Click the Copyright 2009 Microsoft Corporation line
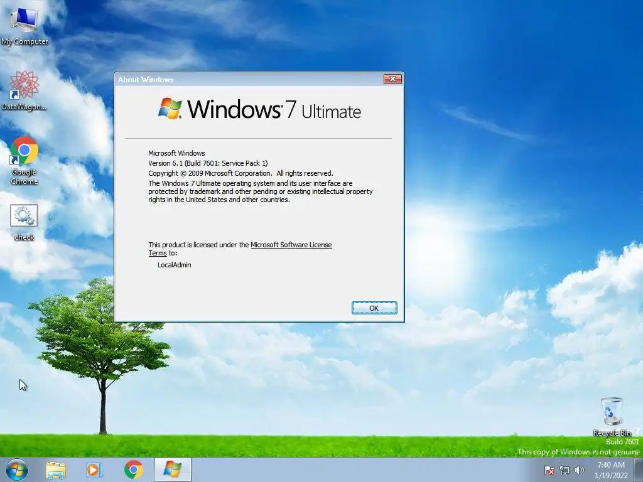 240,173
